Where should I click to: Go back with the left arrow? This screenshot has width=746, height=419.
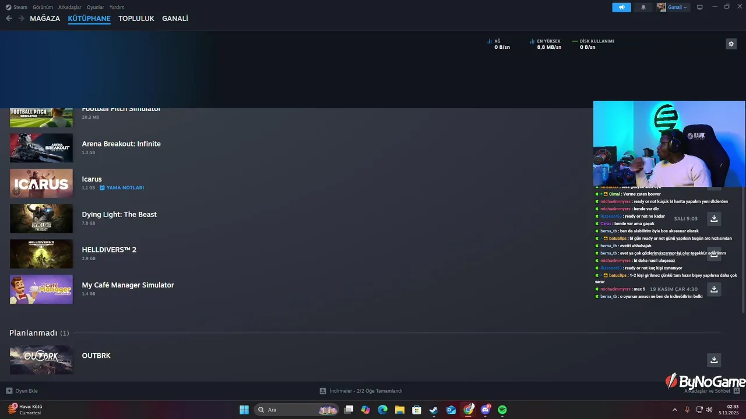[9, 19]
